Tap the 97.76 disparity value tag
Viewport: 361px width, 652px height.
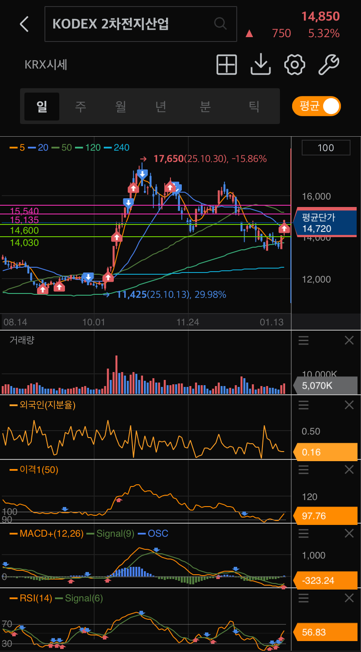point(325,516)
